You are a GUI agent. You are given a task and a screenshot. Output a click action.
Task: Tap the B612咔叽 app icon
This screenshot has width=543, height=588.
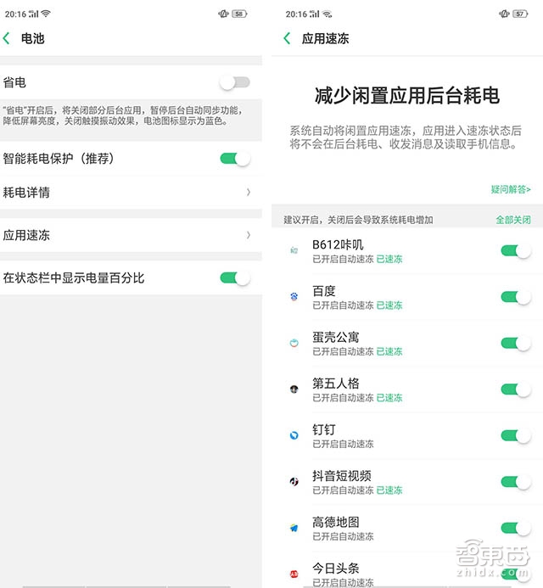(294, 250)
